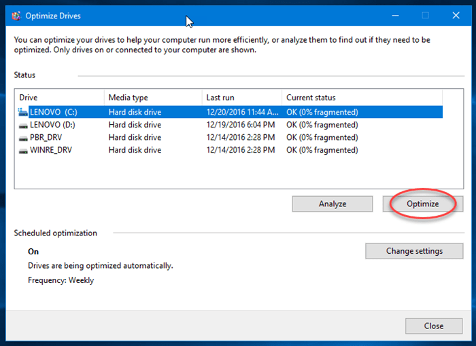Open Change settings for scheduled optimization
This screenshot has width=476, height=346.
point(414,251)
